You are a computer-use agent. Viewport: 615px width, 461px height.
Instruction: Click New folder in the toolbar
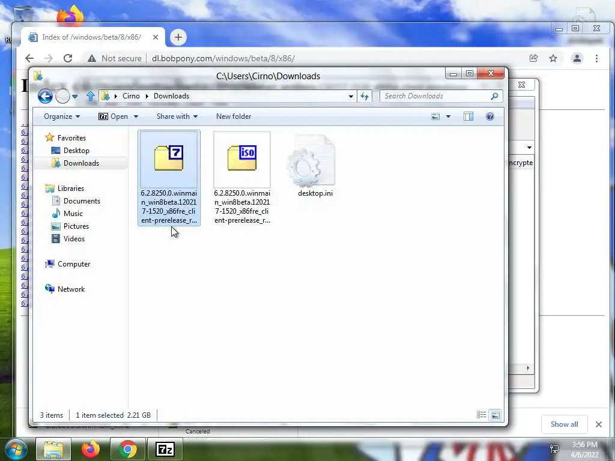pos(234,116)
